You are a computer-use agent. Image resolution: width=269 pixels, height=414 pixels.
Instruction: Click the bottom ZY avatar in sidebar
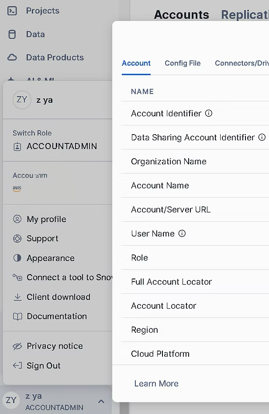point(11,400)
